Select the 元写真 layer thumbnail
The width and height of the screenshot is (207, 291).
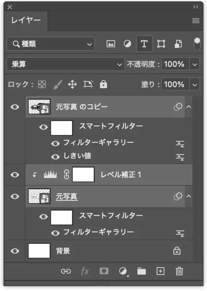39,196
